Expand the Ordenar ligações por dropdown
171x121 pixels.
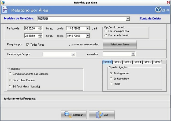(x=73, y=54)
